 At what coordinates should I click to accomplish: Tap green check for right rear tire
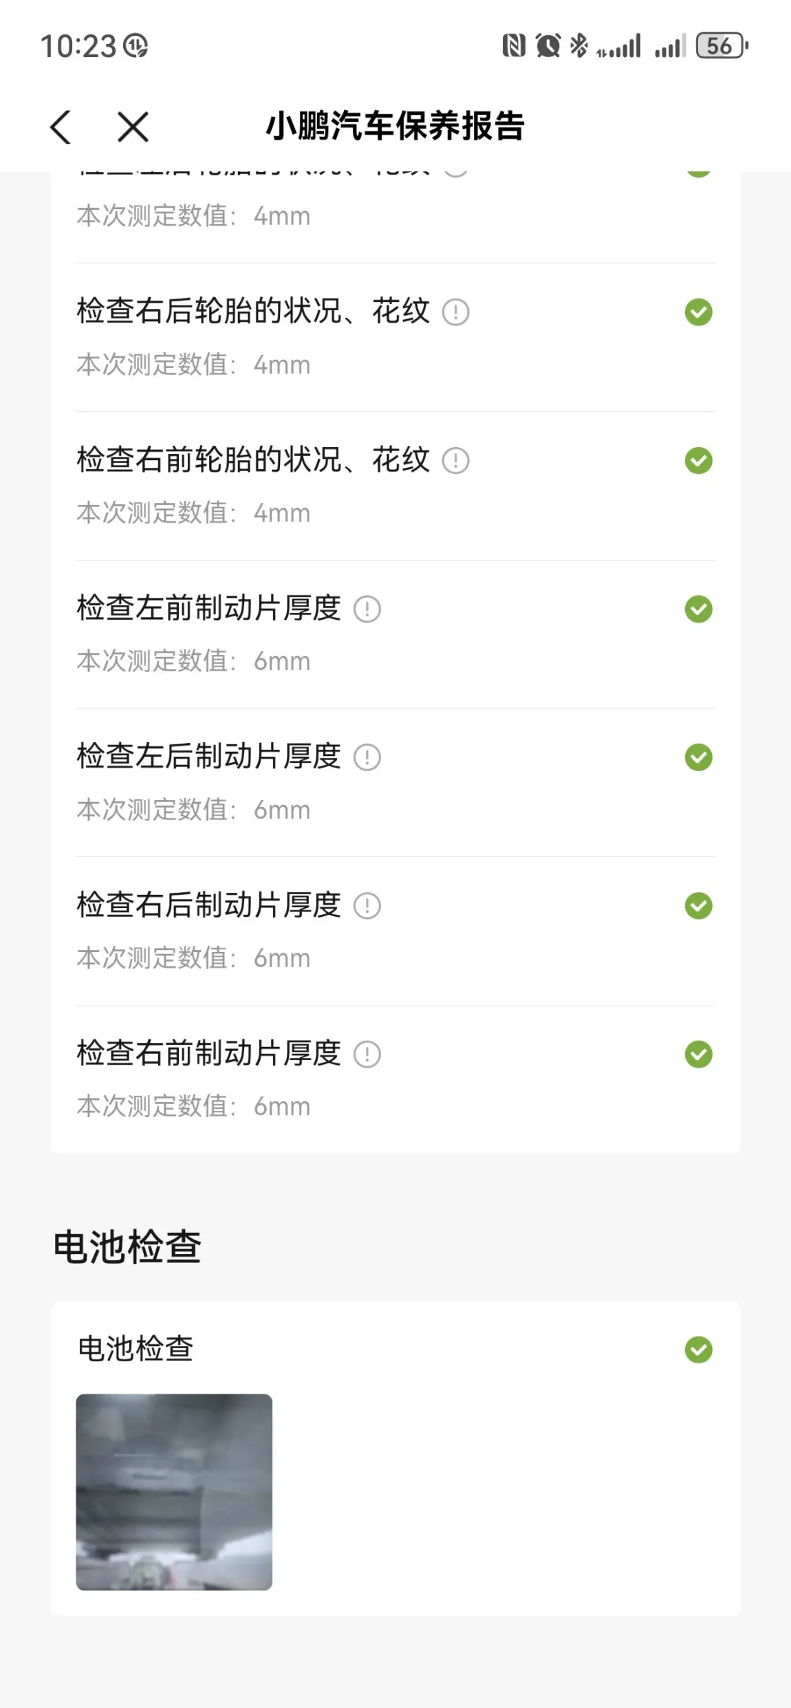point(698,312)
